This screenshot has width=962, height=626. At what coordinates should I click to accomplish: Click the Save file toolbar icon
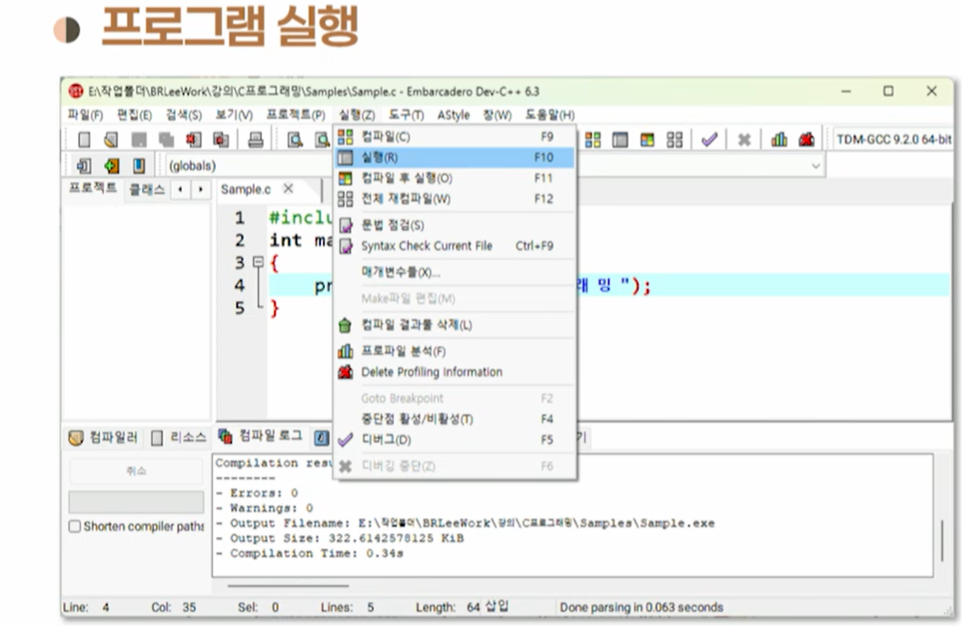138,140
